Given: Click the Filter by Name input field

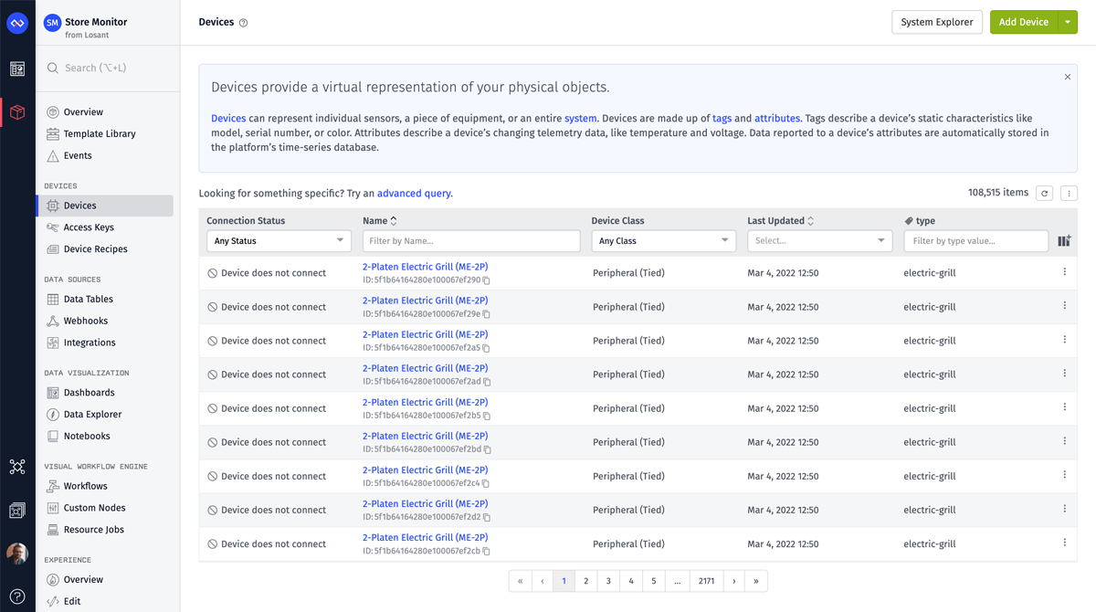Looking at the screenshot, I should pos(471,241).
